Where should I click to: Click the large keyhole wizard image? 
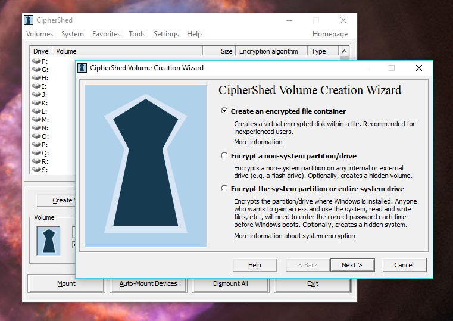coord(146,166)
